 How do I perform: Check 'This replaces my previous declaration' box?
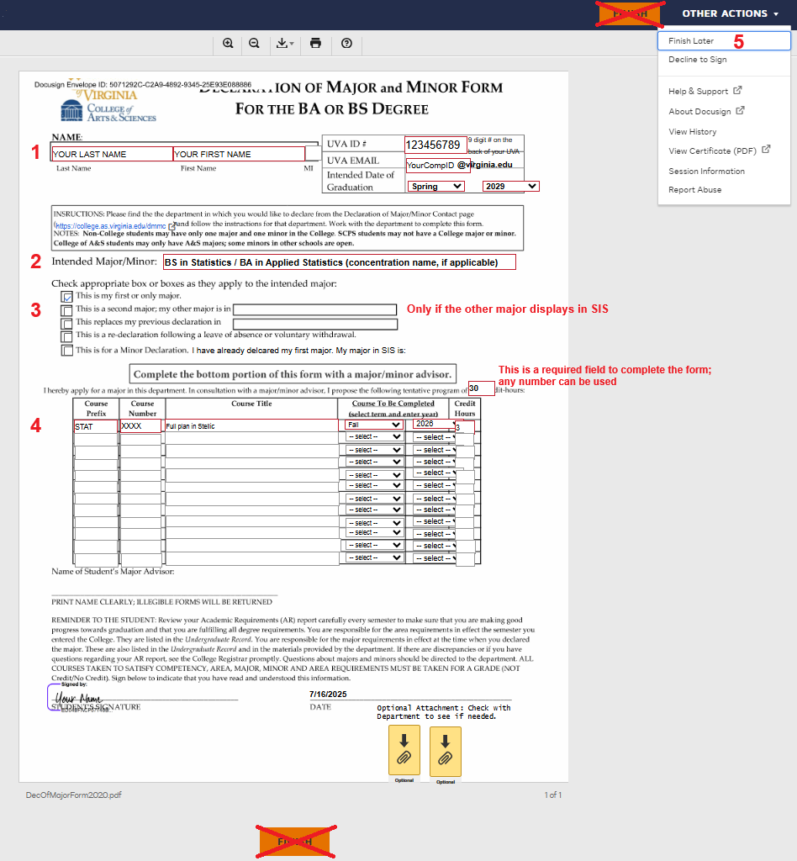coord(67,324)
